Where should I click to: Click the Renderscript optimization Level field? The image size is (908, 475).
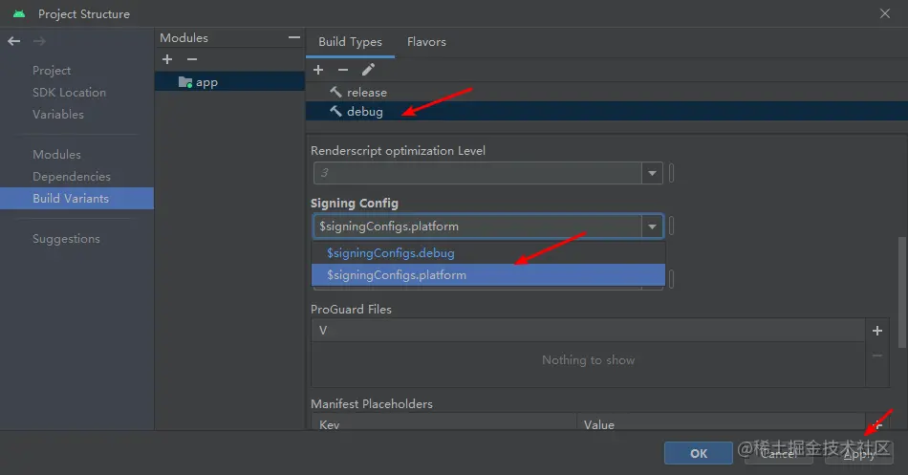[x=478, y=173]
